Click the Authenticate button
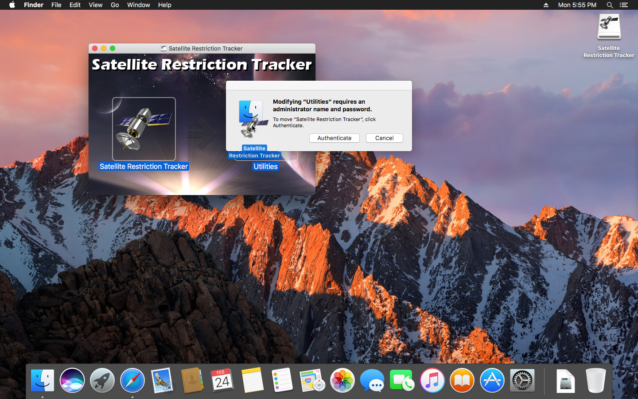Image resolution: width=638 pixels, height=399 pixels. pyautogui.click(x=334, y=138)
